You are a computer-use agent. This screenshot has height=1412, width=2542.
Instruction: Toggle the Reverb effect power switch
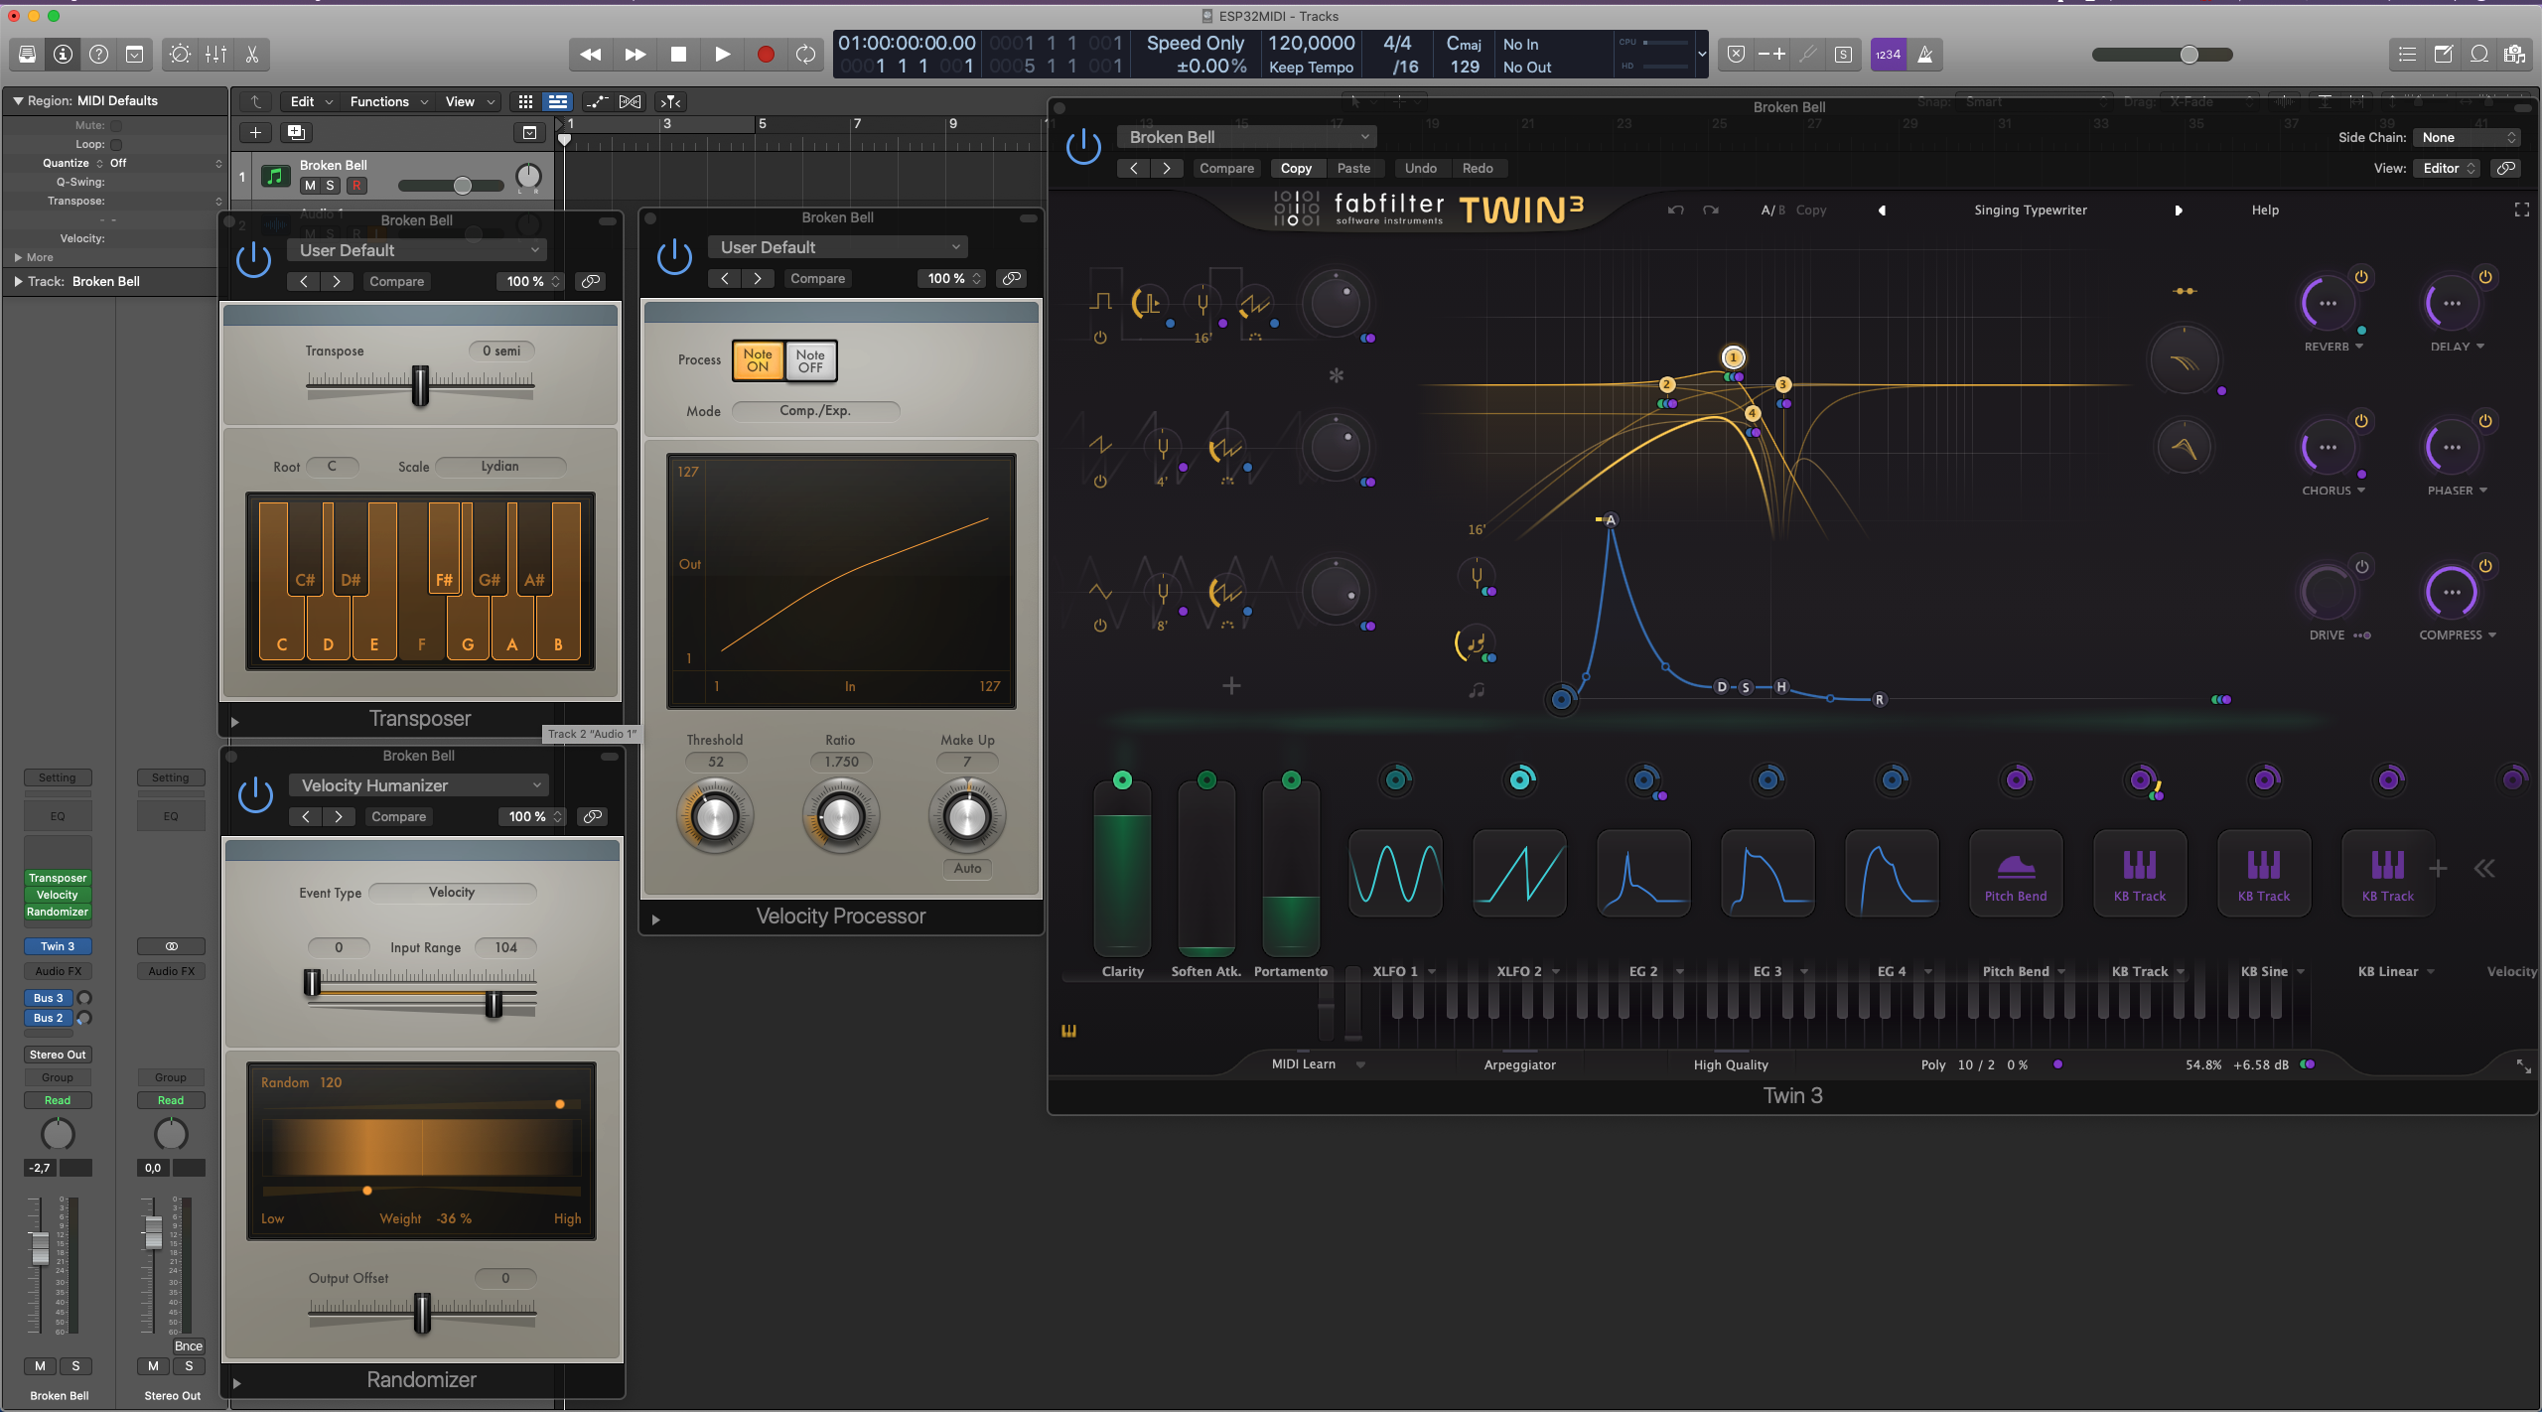pyautogui.click(x=2361, y=277)
